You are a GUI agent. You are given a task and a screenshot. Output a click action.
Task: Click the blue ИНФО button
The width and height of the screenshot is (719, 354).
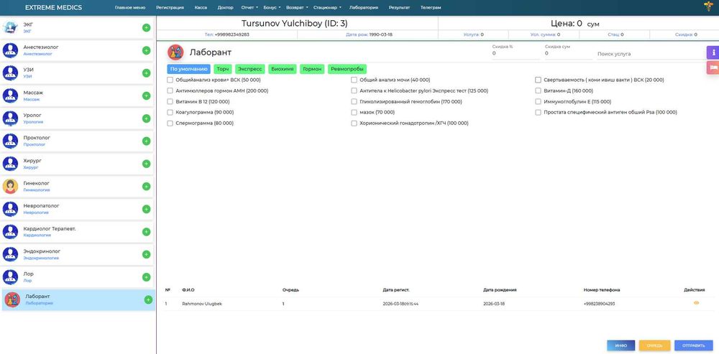tap(621, 345)
